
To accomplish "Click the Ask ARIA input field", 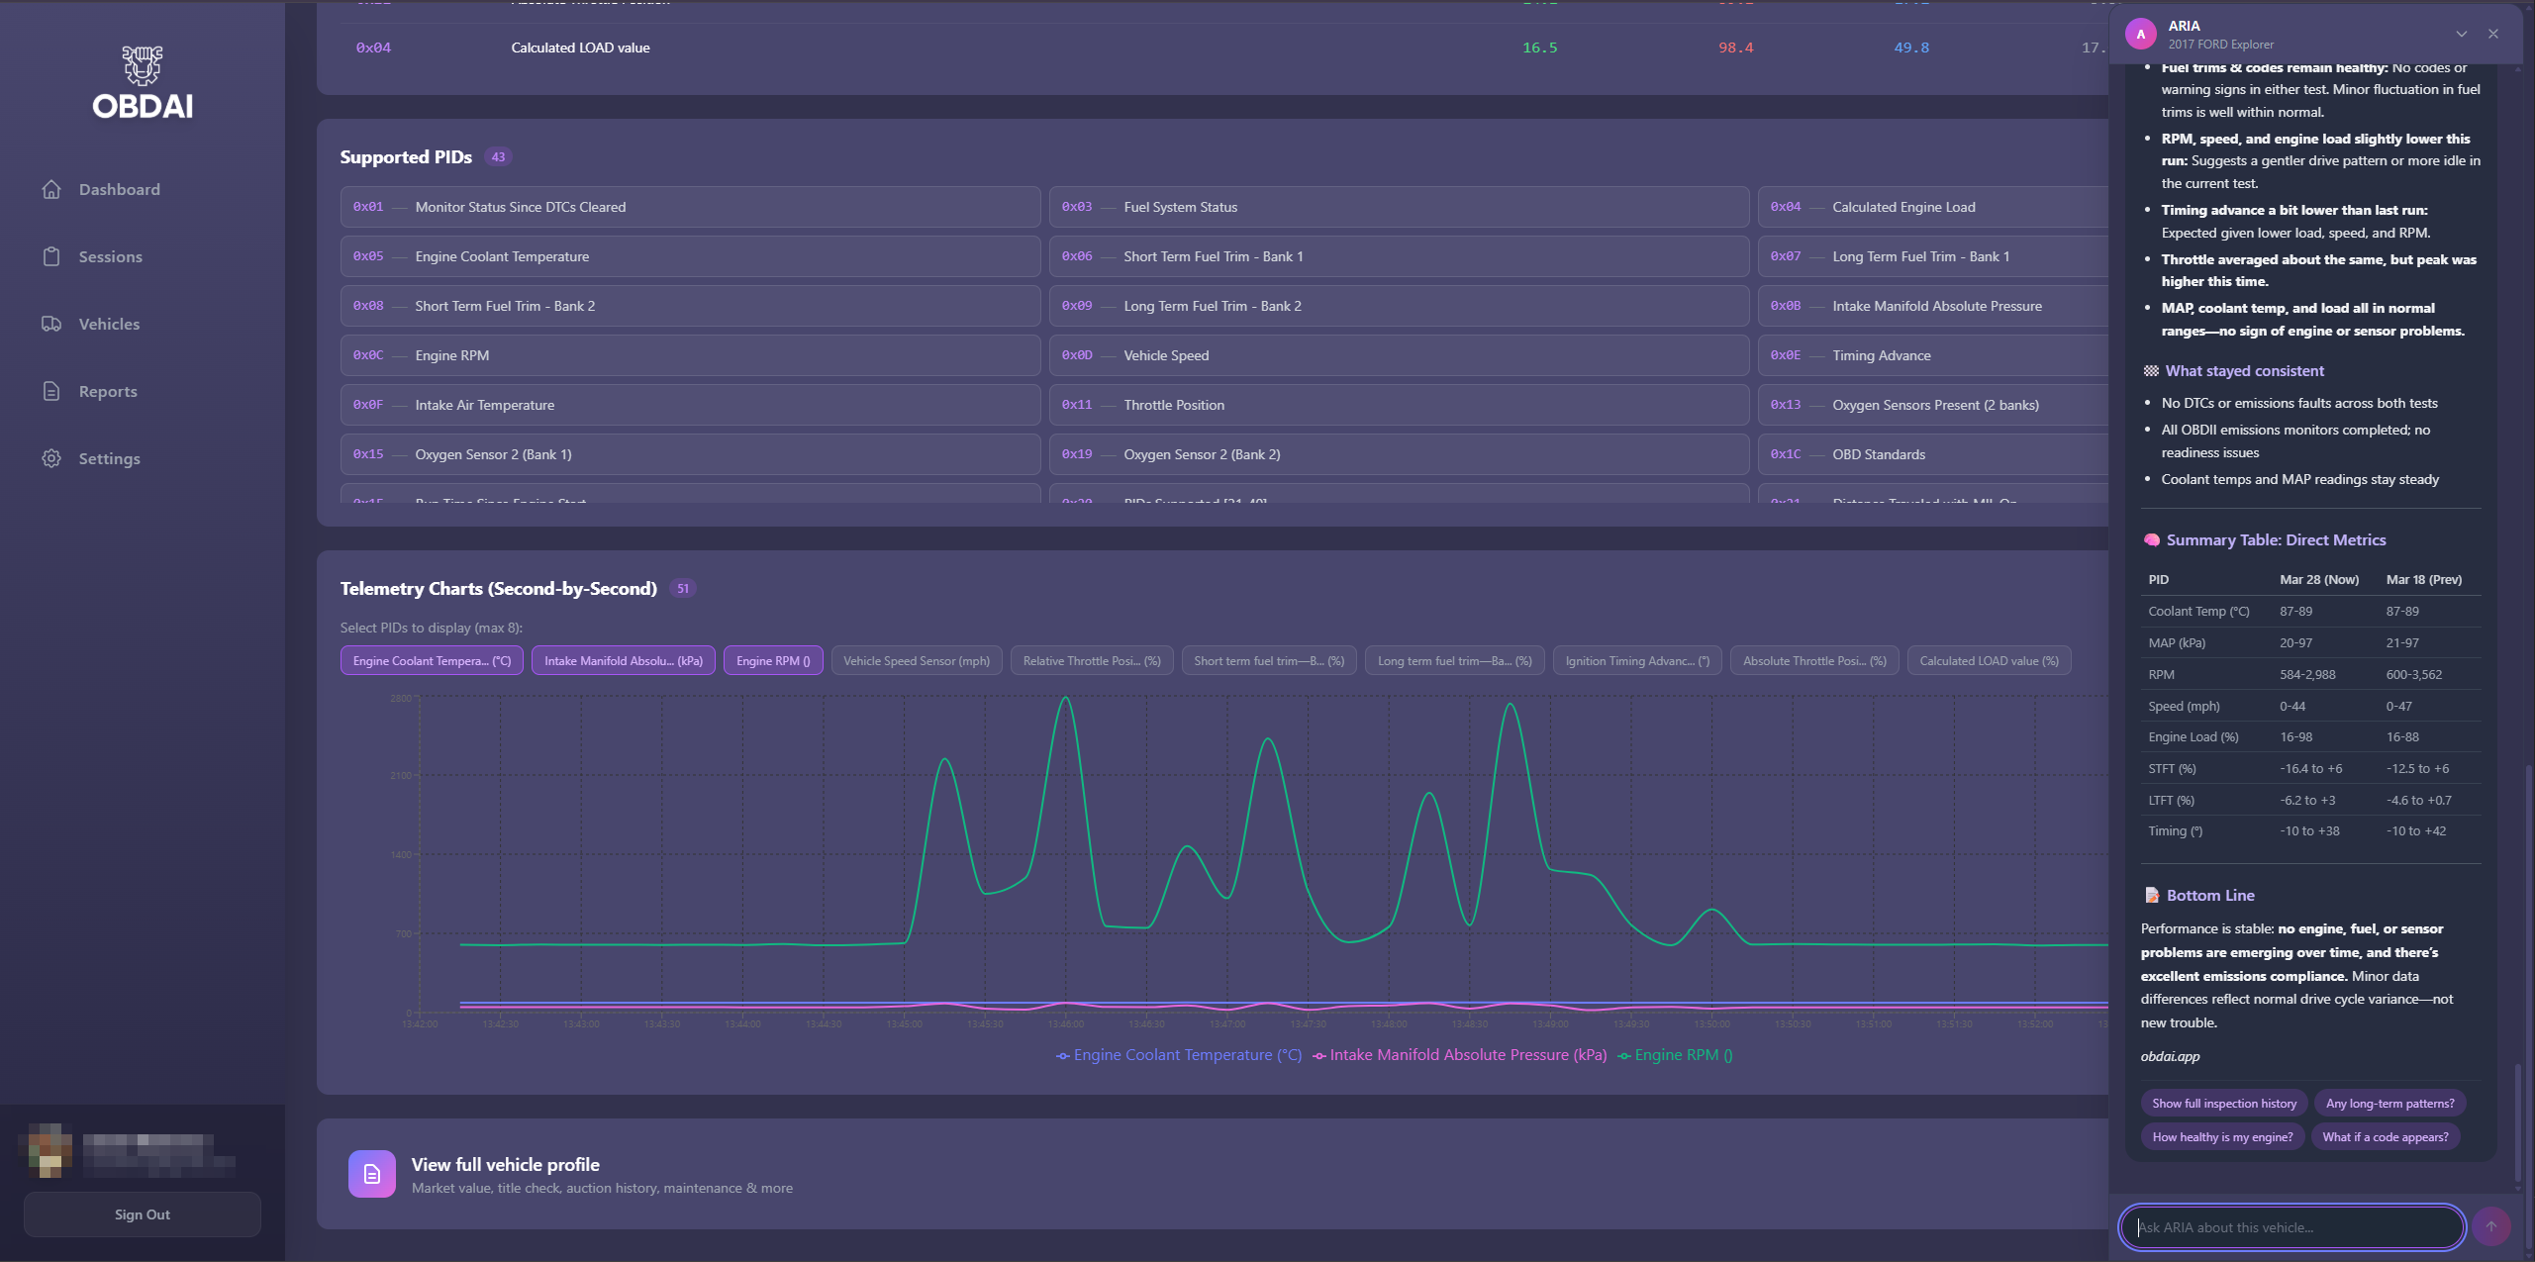I will [2291, 1227].
